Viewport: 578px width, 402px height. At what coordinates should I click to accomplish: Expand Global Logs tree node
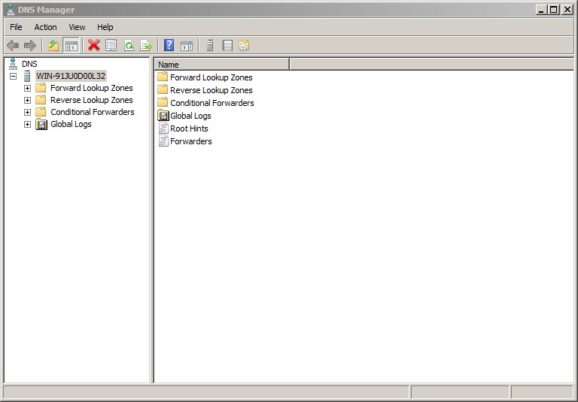(x=27, y=125)
